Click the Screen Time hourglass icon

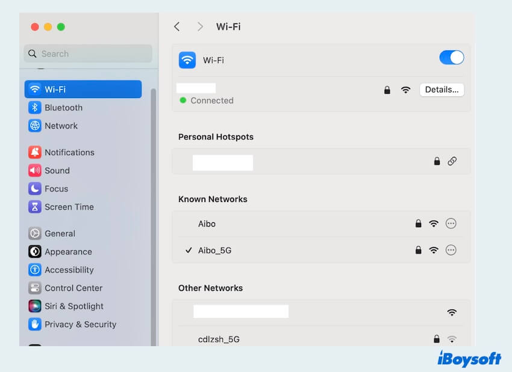[35, 207]
